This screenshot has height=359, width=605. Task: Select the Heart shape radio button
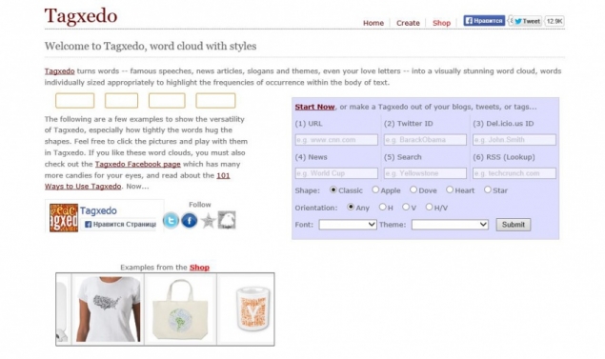pyautogui.click(x=450, y=189)
